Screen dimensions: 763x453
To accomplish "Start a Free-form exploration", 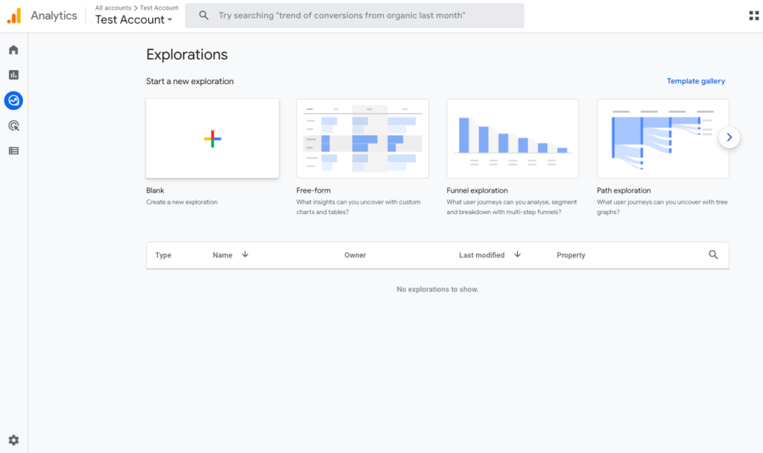I will point(363,139).
